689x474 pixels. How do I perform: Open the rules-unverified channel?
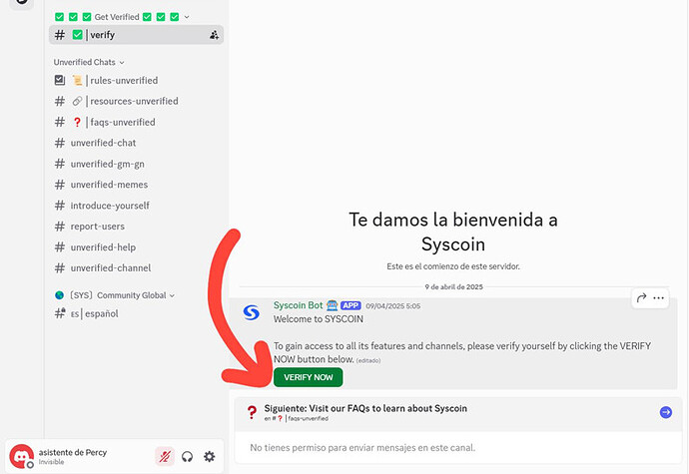click(x=136, y=81)
